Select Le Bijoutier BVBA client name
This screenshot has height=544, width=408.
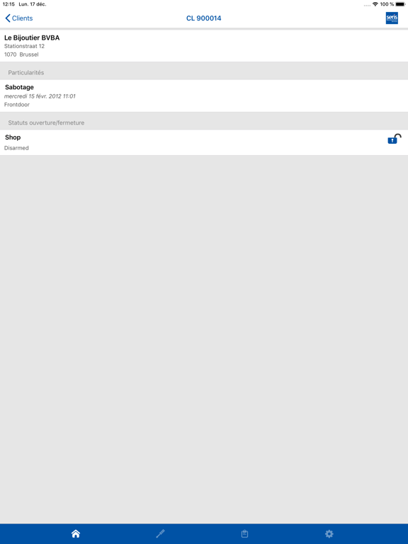tap(32, 38)
